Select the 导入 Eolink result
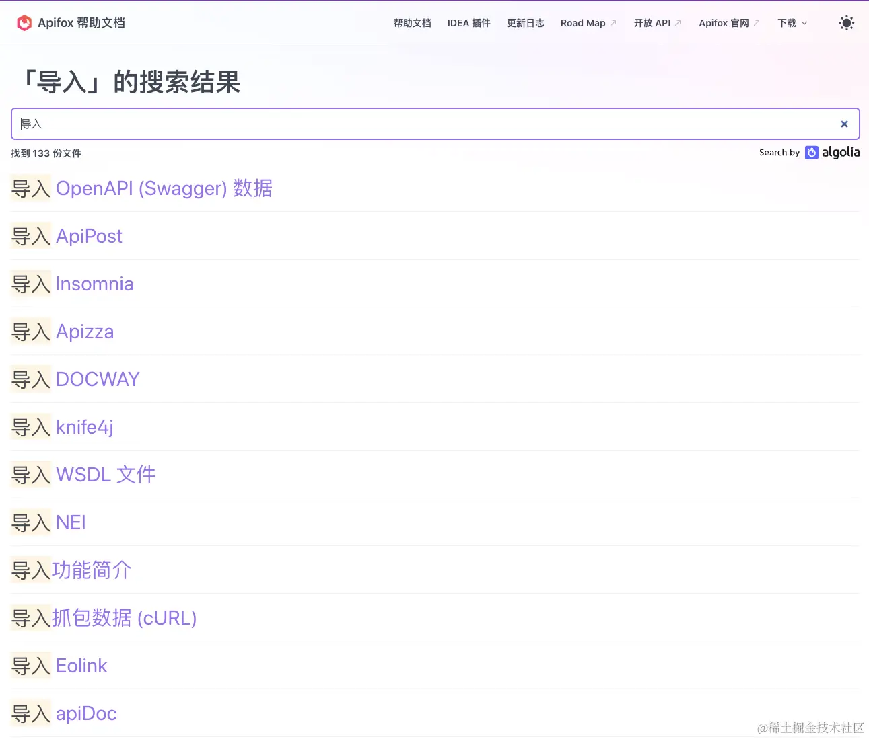869x739 pixels. [59, 666]
